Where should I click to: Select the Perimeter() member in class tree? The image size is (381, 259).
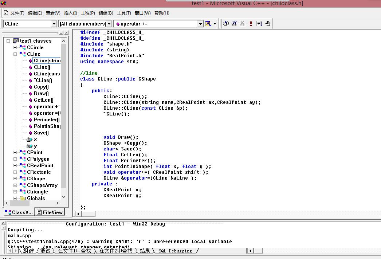coord(47,119)
